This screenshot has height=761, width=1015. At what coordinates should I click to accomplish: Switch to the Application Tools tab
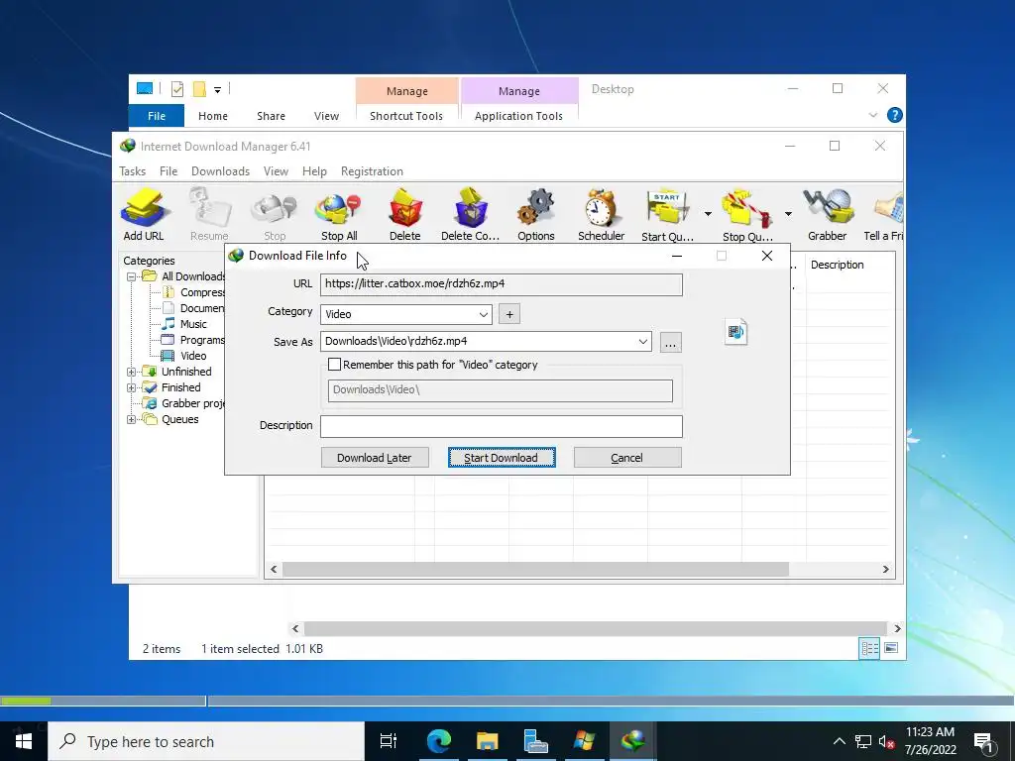tap(518, 116)
